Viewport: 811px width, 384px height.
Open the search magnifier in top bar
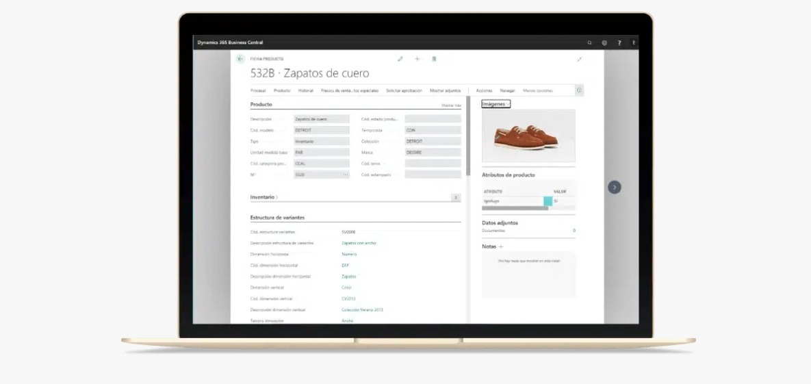590,43
